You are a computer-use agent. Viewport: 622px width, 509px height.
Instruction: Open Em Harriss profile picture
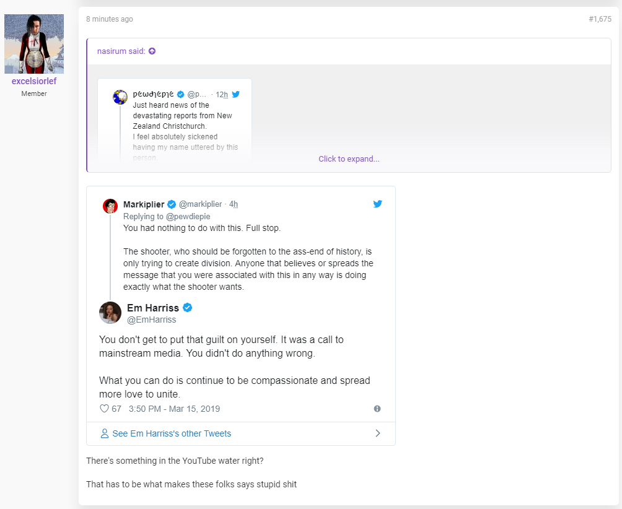(110, 313)
